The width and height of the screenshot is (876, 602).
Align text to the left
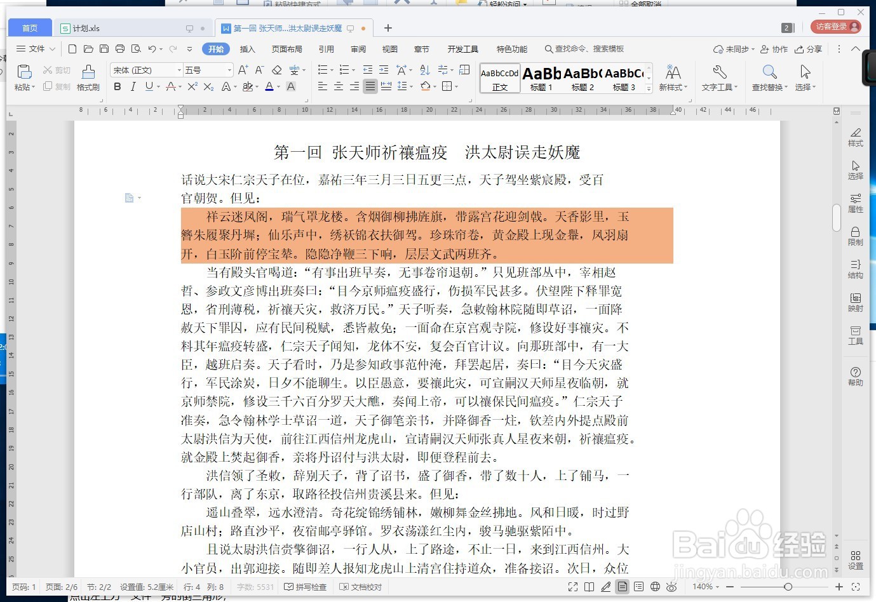323,86
